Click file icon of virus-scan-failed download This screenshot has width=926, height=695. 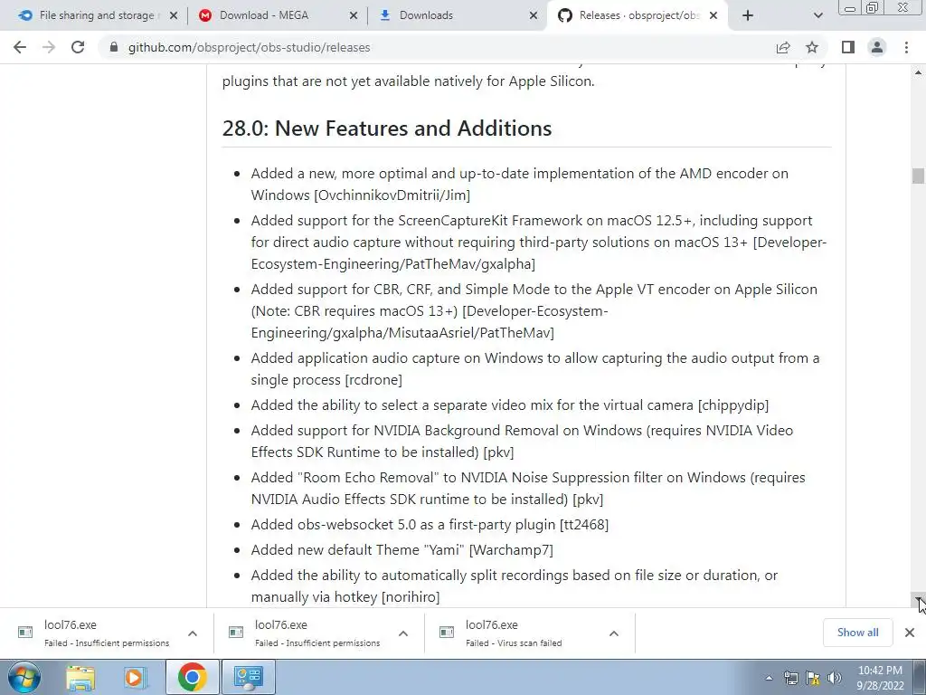point(447,633)
